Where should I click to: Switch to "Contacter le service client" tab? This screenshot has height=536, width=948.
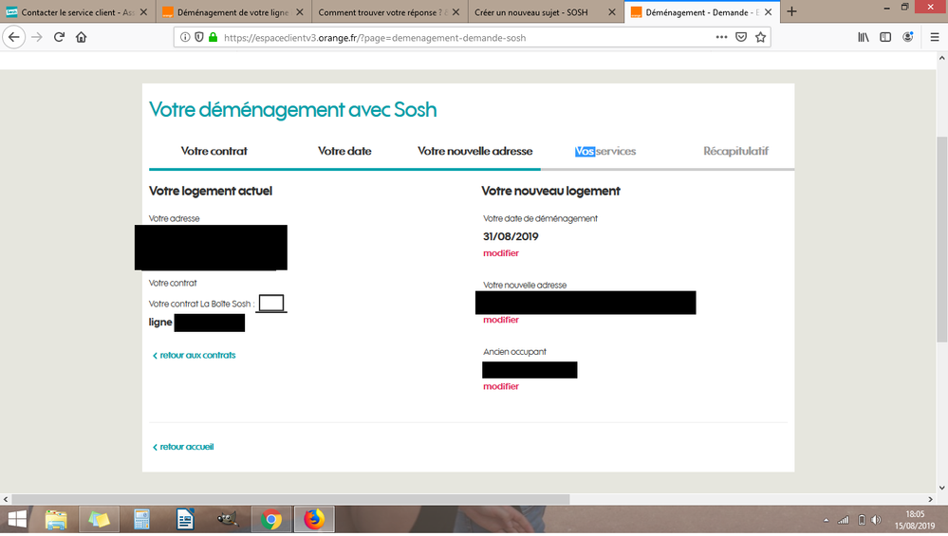pos(78,12)
